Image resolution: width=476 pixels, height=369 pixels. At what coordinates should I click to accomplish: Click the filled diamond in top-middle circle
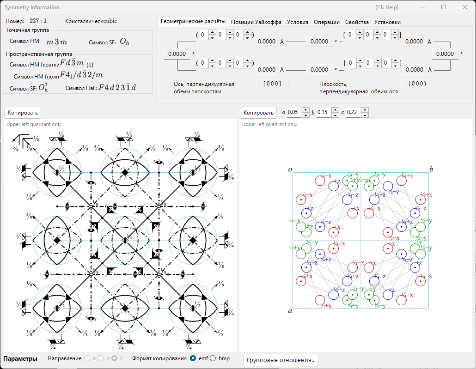[x=125, y=172]
